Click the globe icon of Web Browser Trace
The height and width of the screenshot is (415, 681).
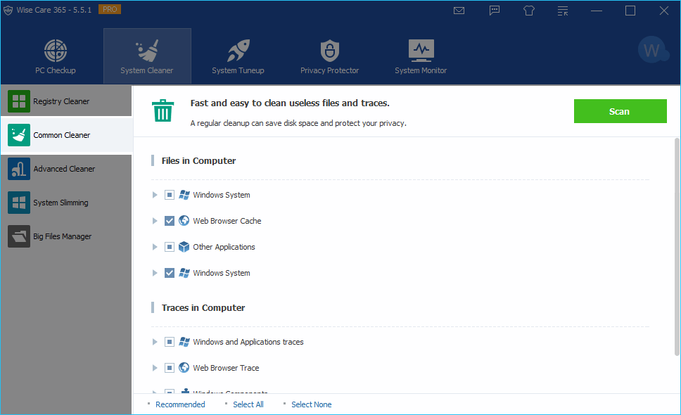coord(184,368)
